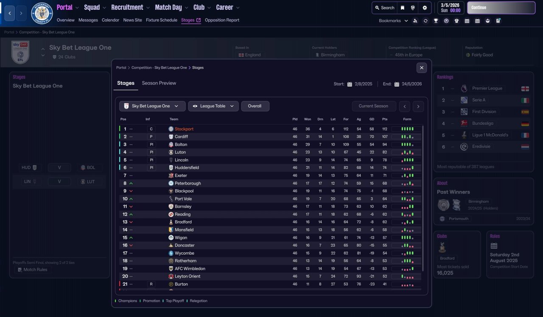The width and height of the screenshot is (543, 317).
Task: Open the Peterborough team name link
Action: coord(188,183)
